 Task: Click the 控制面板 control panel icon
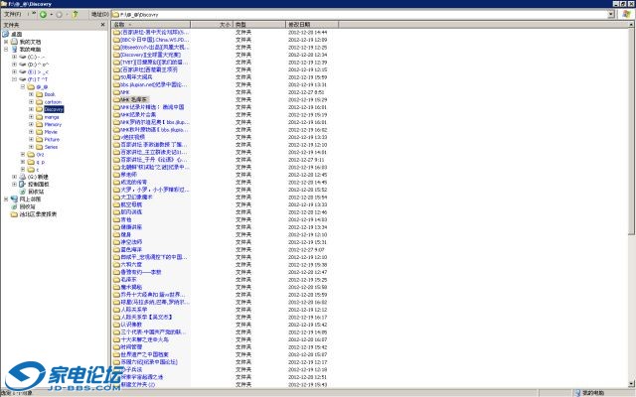[23, 184]
